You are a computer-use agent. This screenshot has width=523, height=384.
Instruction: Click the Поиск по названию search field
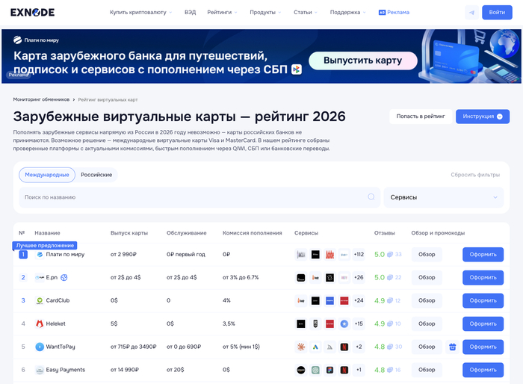(x=194, y=197)
